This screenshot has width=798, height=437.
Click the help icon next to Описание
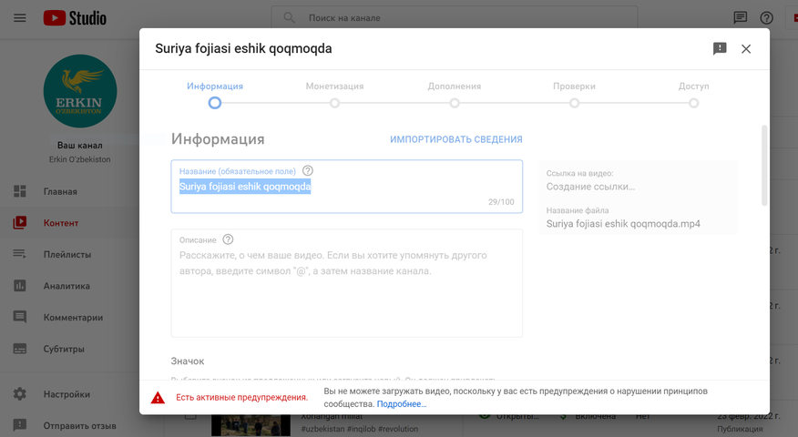click(x=228, y=239)
